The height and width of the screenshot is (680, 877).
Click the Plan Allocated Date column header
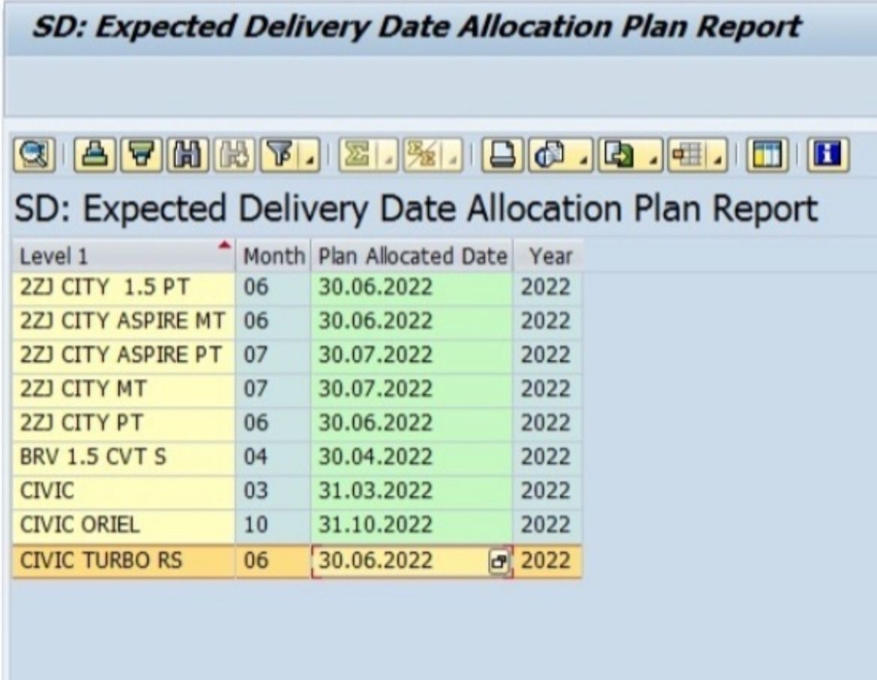click(x=412, y=256)
